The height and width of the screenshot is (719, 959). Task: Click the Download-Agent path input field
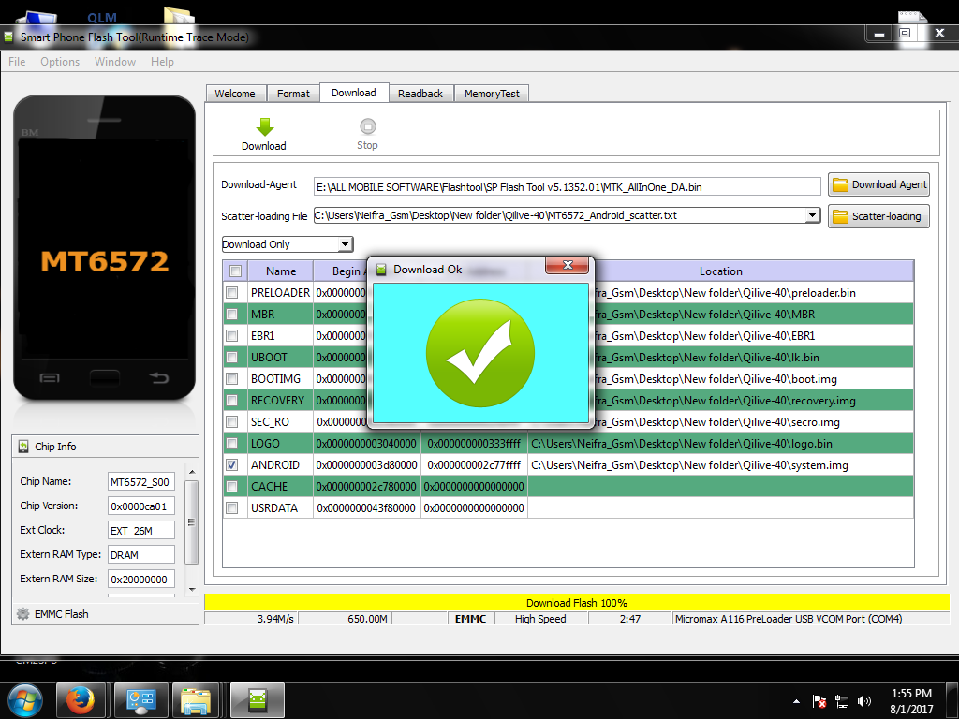(567, 186)
